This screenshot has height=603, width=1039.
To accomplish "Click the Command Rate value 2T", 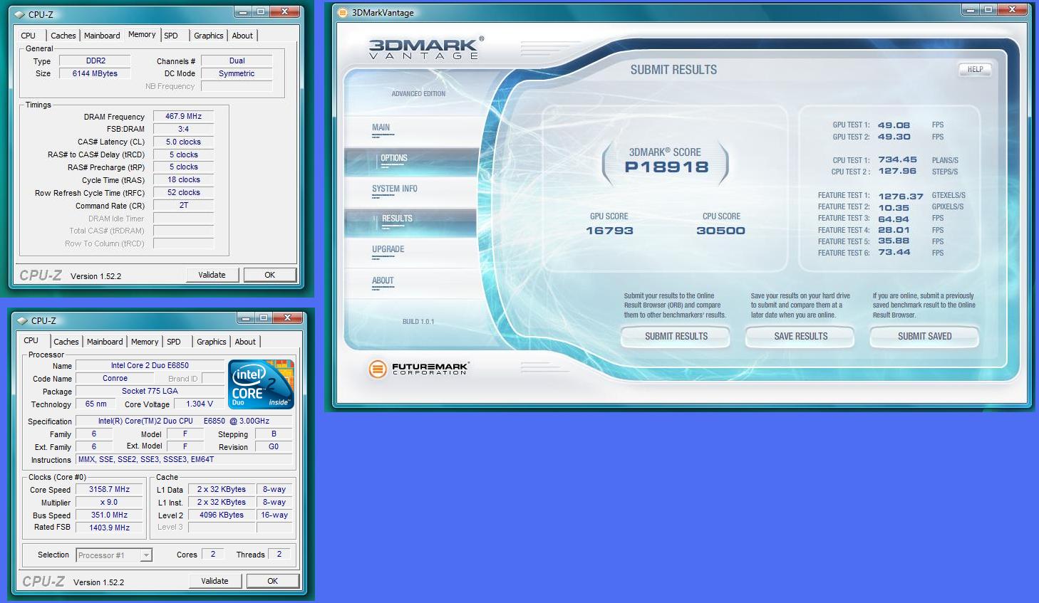I will point(183,205).
